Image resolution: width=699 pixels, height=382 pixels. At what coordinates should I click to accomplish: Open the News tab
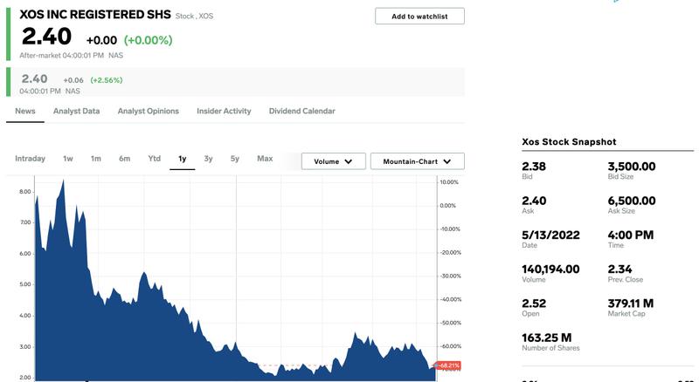click(x=25, y=112)
